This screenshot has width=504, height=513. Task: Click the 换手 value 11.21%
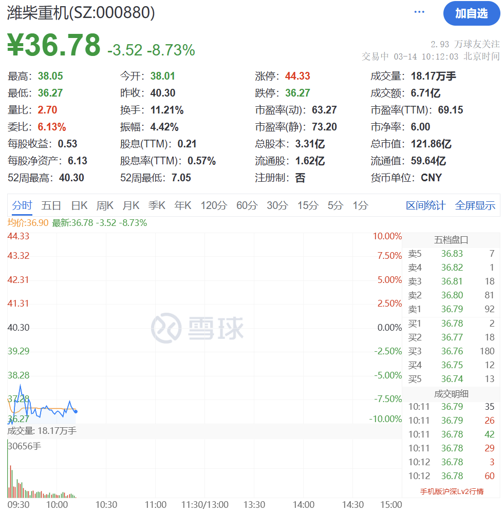click(167, 110)
